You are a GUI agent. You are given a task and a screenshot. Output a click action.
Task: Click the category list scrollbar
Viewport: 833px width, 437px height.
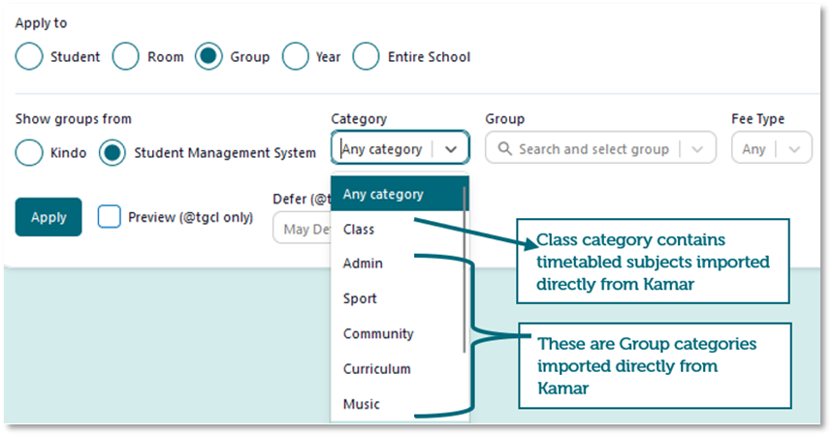[x=465, y=269]
